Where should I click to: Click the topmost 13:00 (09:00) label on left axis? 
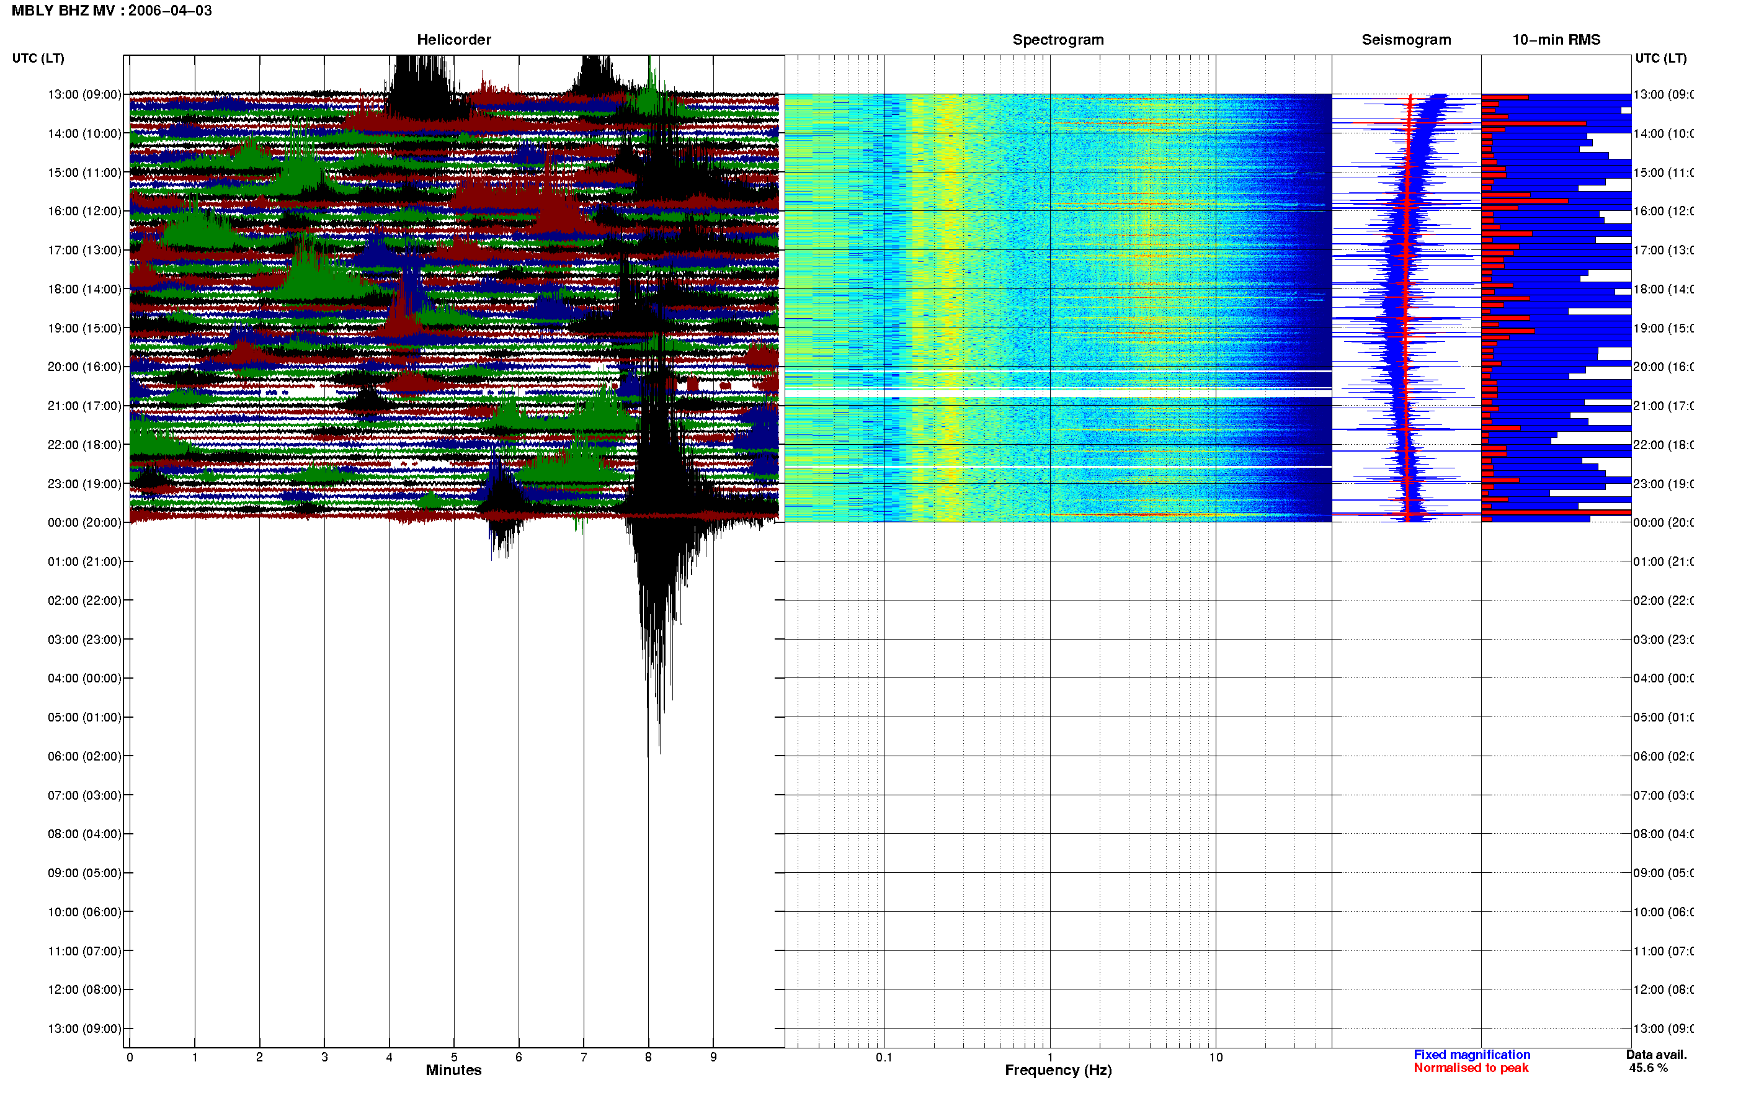click(84, 95)
